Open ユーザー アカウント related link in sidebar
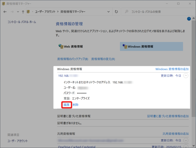Viewport: 196px width, 148px height. point(18,141)
